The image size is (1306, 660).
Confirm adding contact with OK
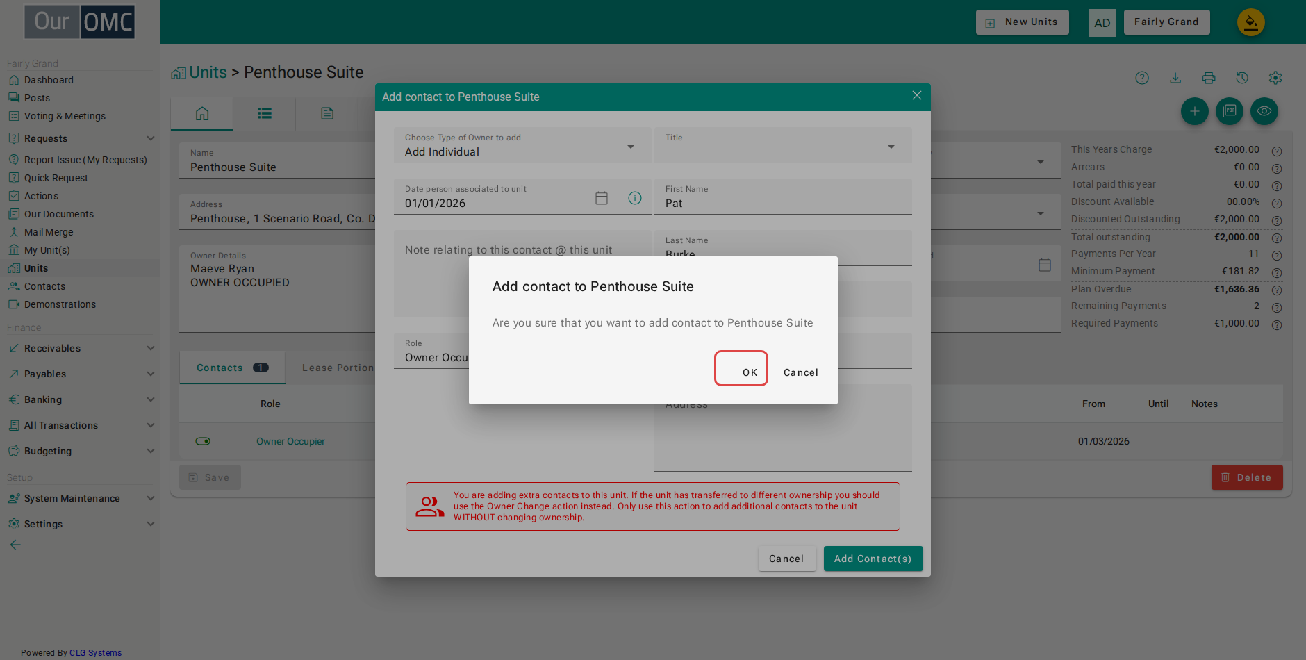741,368
